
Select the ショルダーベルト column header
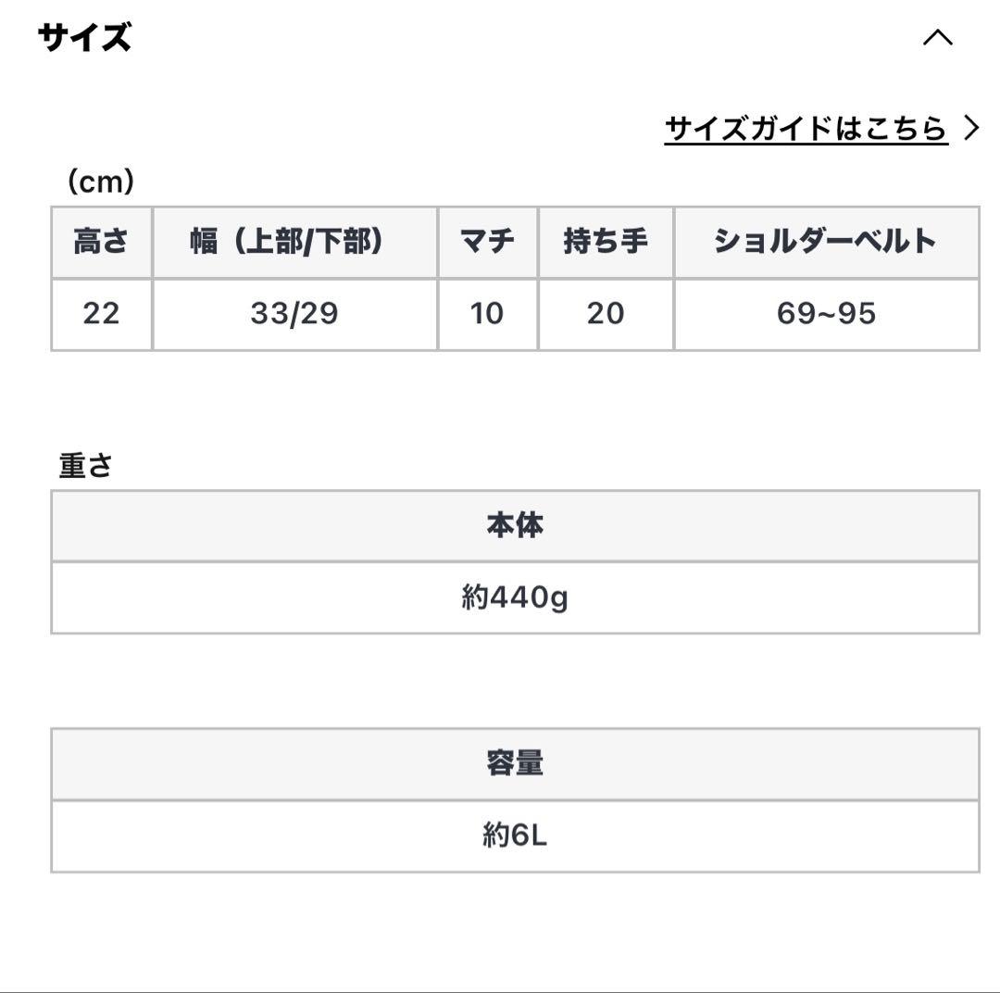pos(826,241)
